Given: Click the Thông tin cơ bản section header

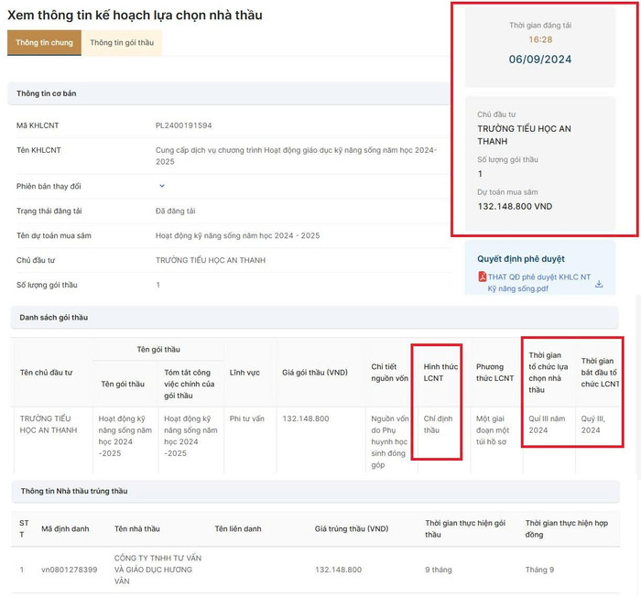Looking at the screenshot, I should [x=229, y=93].
